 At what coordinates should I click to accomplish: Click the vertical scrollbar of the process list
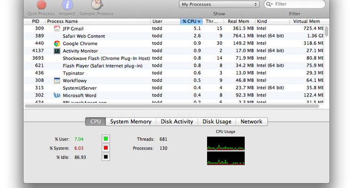(x=327, y=31)
